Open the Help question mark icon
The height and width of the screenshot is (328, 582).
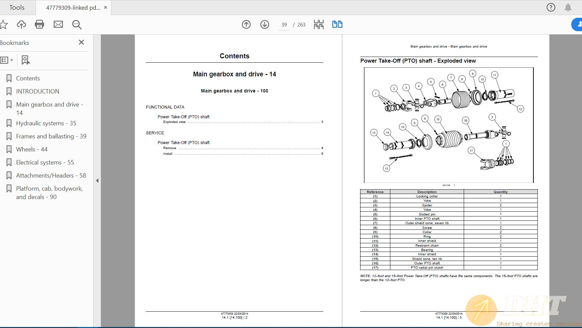[x=551, y=7]
